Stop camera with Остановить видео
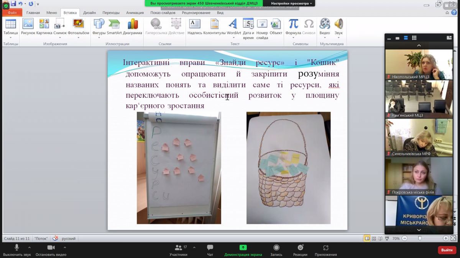Image resolution: width=460 pixels, height=258 pixels. pos(51,250)
